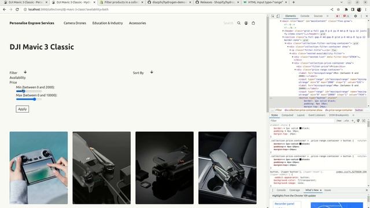
Task: Open the rendering emulation paintbrush icon in Styles
Action: [x=358, y=121]
